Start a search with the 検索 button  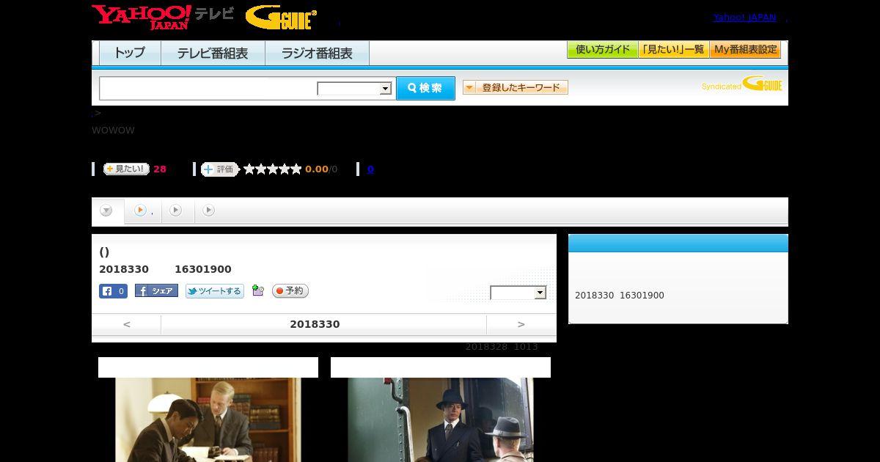[425, 88]
